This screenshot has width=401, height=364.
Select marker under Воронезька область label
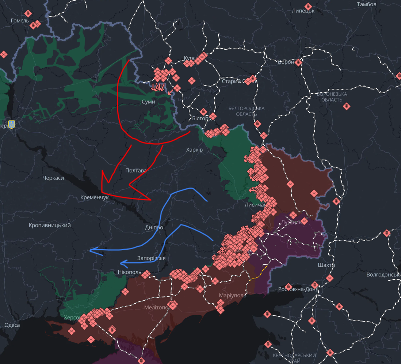[346, 106]
